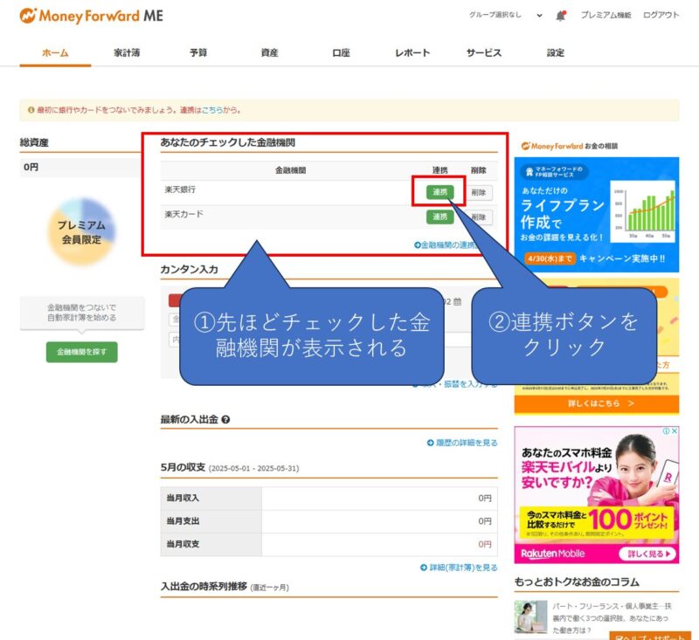Switch to the レポート tab

pos(412,53)
